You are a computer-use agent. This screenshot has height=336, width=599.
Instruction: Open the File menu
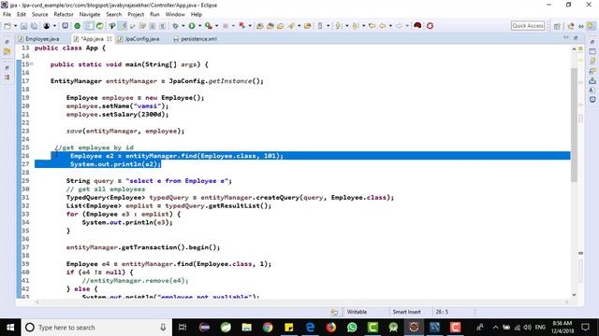click(7, 14)
